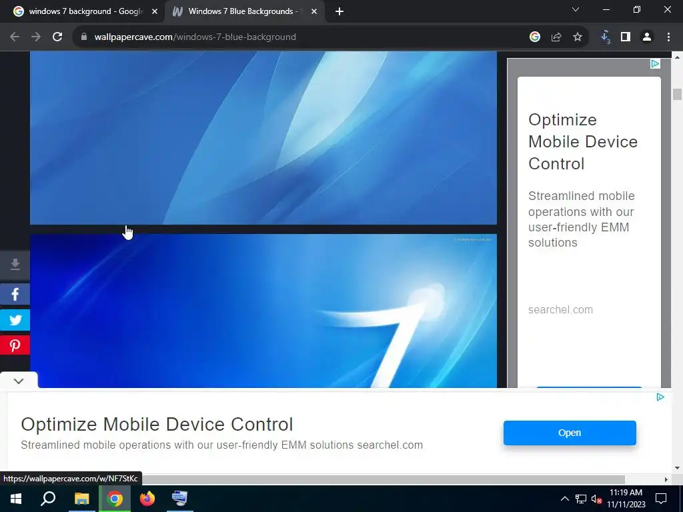The width and height of the screenshot is (683, 512).
Task: Toggle Chrome side panel
Action: pos(626,37)
